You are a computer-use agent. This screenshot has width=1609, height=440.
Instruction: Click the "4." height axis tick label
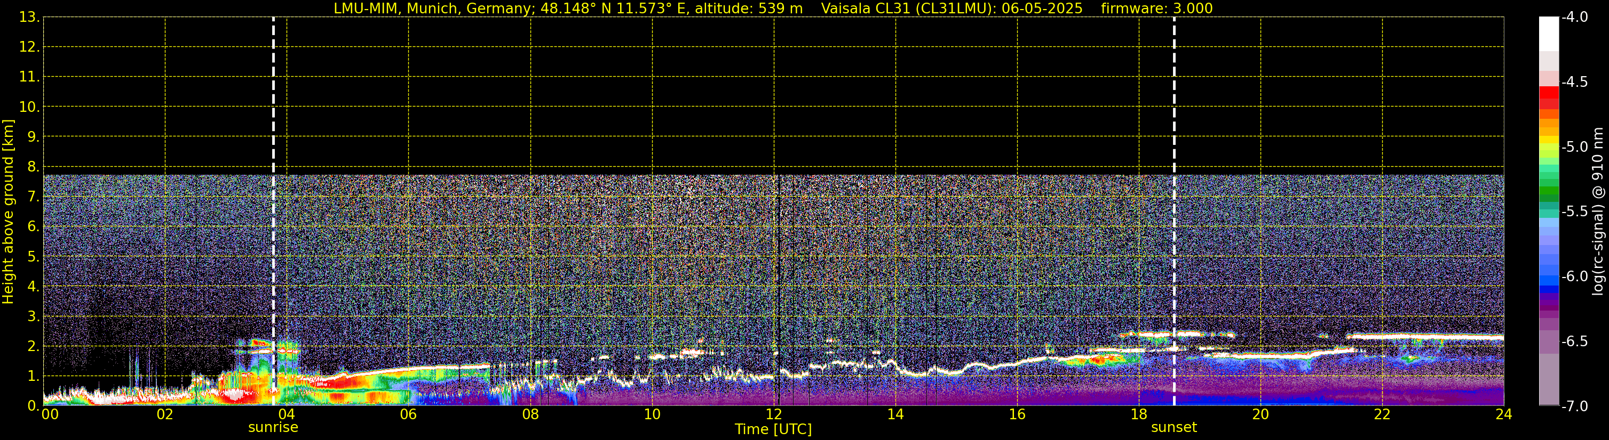(33, 287)
